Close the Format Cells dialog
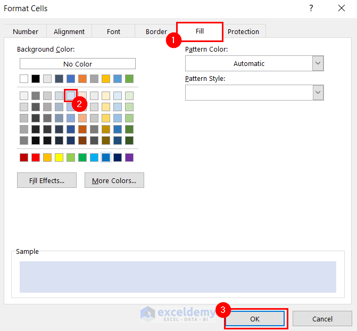 [x=341, y=9]
